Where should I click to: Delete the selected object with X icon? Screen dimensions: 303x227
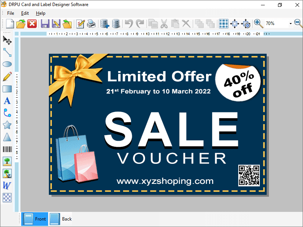tap(186, 24)
